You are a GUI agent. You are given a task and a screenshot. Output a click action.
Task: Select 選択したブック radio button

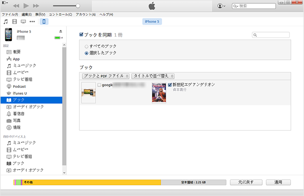[x=86, y=53]
